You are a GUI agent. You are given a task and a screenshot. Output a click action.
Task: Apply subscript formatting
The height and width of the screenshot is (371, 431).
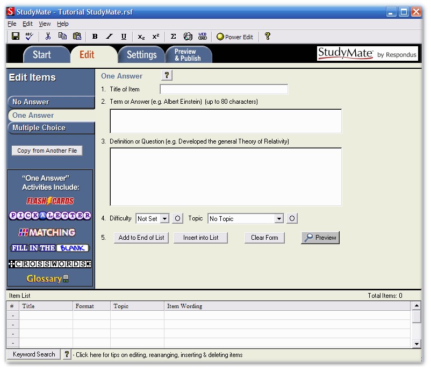pos(141,37)
